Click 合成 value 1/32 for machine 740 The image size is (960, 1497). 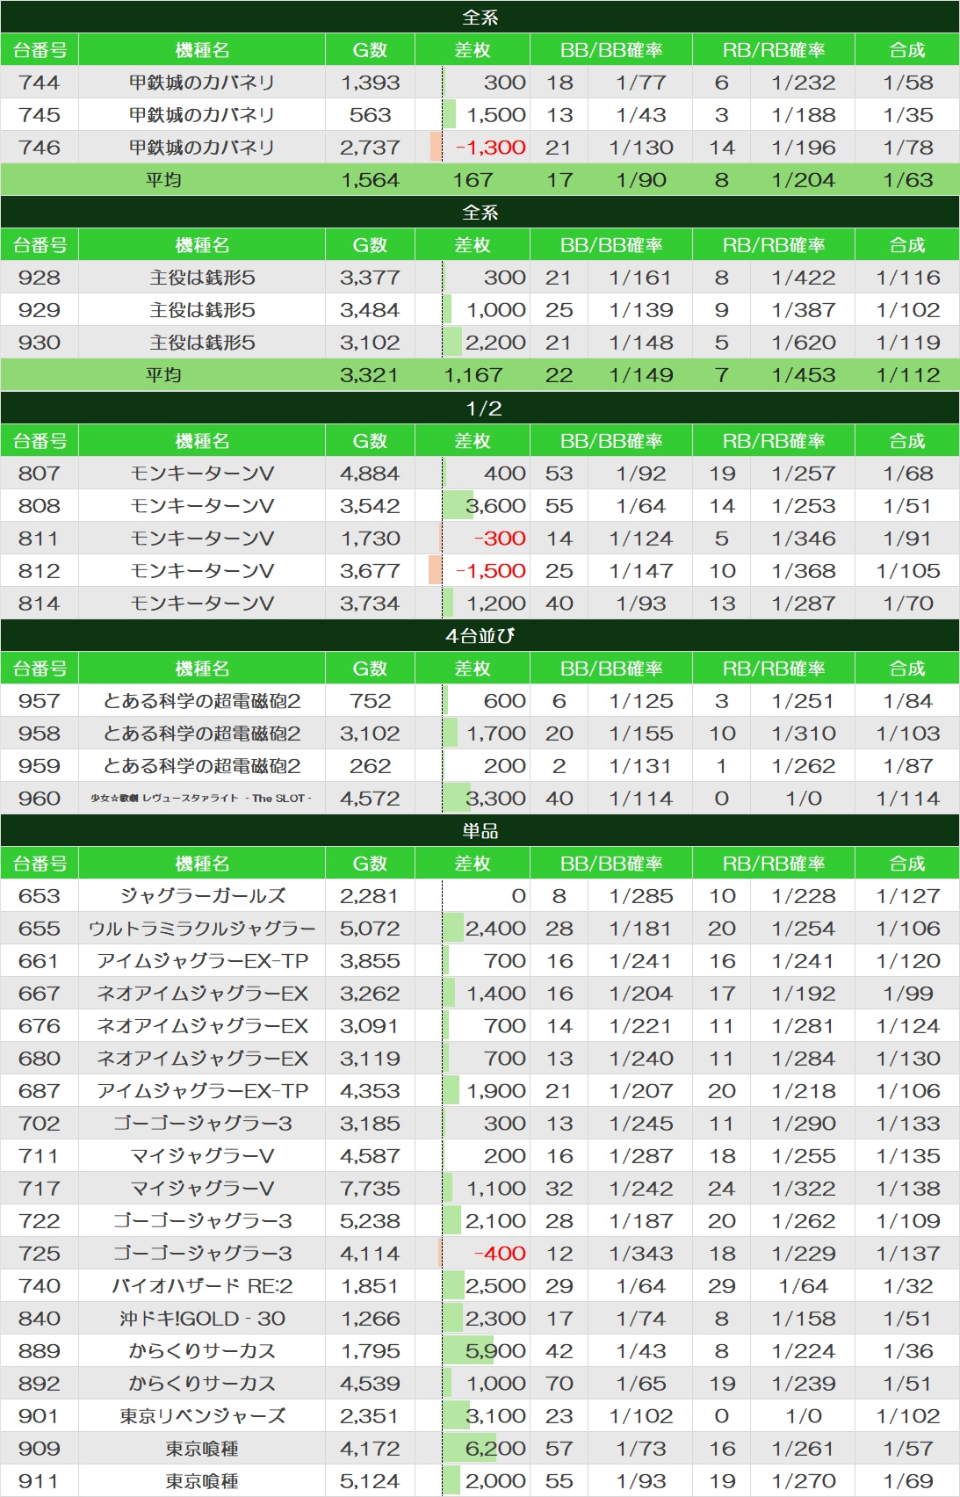[907, 1286]
